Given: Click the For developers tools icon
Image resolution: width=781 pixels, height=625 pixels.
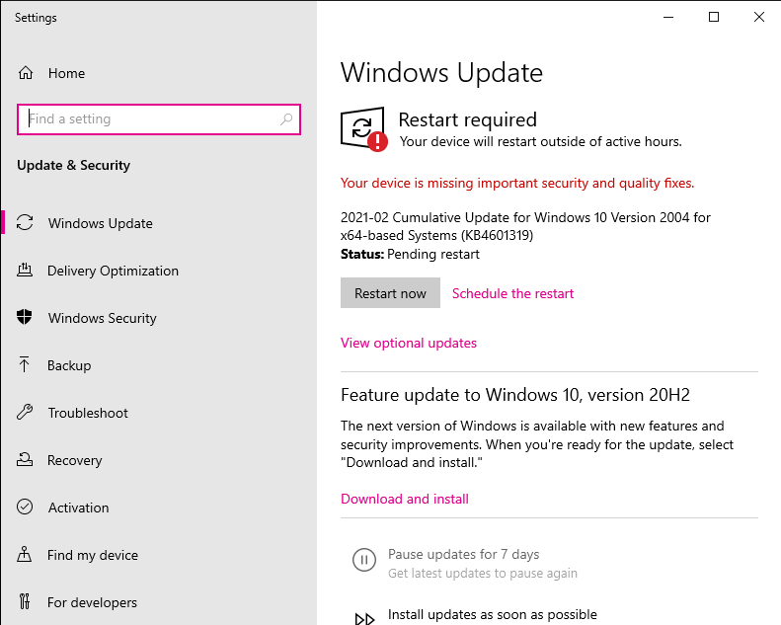Looking at the screenshot, I should 25,601.
